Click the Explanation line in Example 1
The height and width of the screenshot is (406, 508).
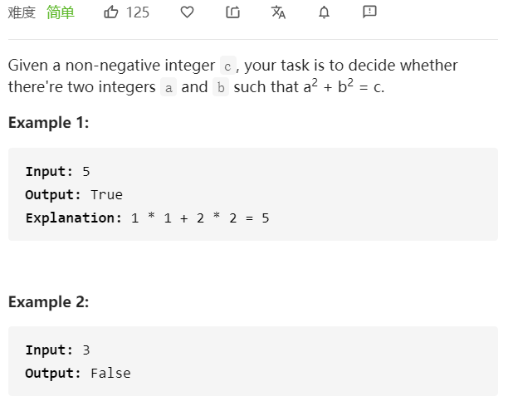(x=148, y=218)
